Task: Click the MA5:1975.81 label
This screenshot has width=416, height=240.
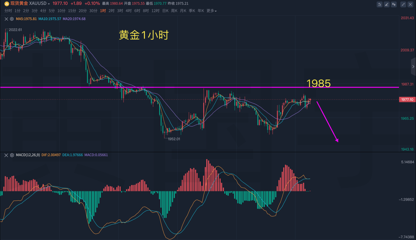Action: point(26,19)
